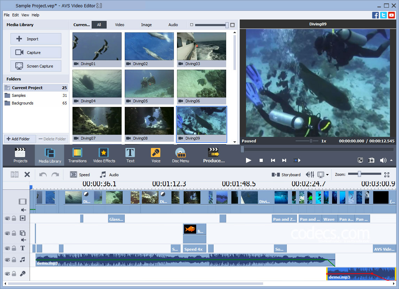Open the Help menu

tap(36, 15)
